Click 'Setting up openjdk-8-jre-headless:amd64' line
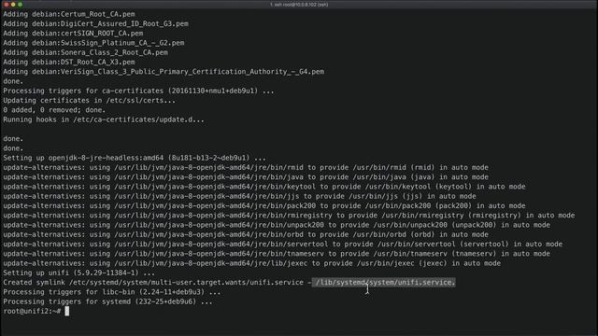This screenshot has width=598, height=336. tap(135, 158)
